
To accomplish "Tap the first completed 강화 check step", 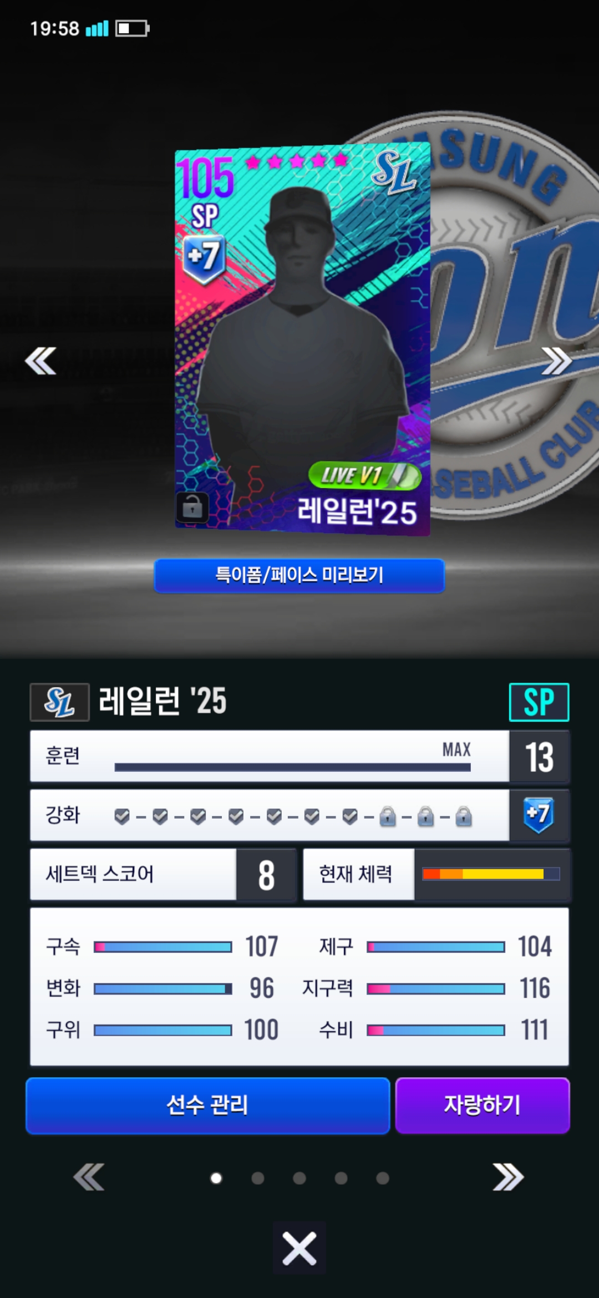I will [x=122, y=817].
